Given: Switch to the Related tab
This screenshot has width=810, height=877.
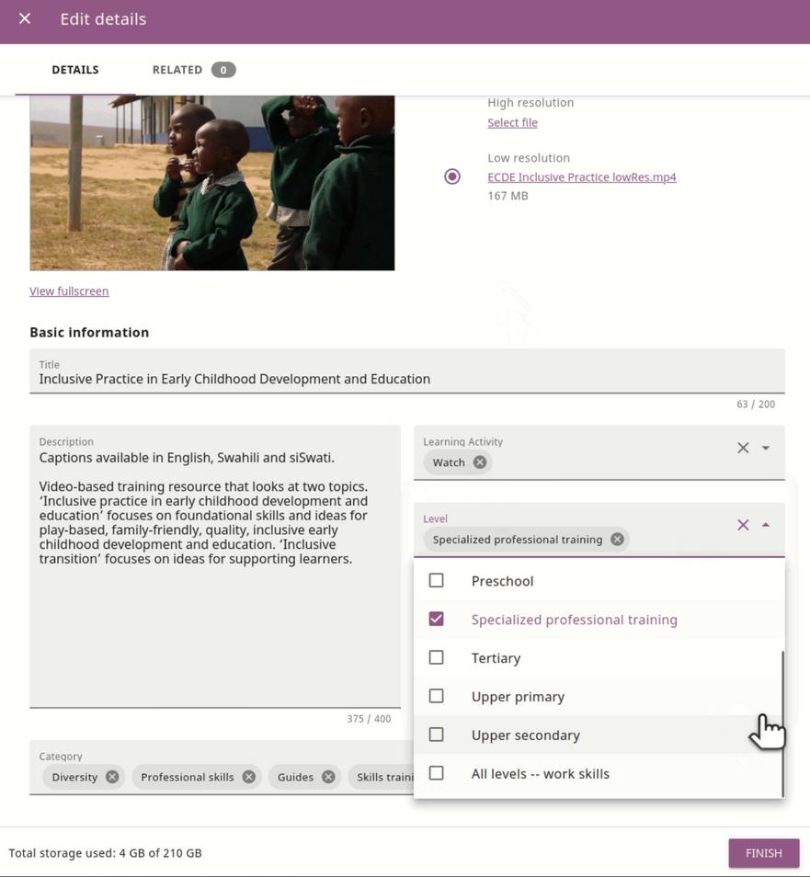Looking at the screenshot, I should point(194,70).
